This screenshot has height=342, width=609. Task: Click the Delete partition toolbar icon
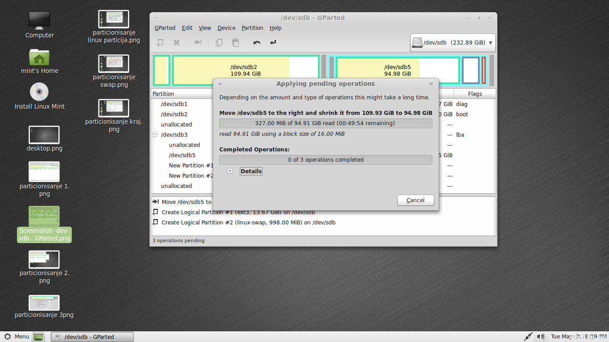point(177,43)
